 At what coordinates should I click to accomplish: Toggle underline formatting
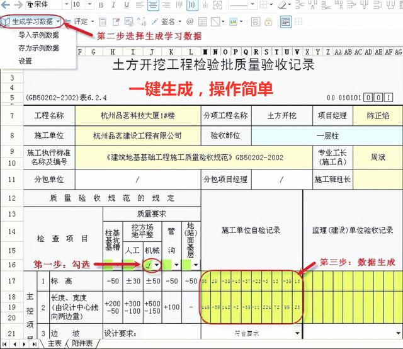pos(127,5)
